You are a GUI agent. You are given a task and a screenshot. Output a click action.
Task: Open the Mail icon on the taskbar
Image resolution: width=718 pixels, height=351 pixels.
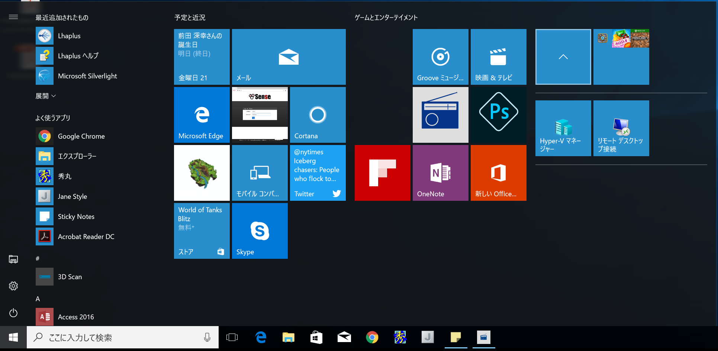point(344,337)
